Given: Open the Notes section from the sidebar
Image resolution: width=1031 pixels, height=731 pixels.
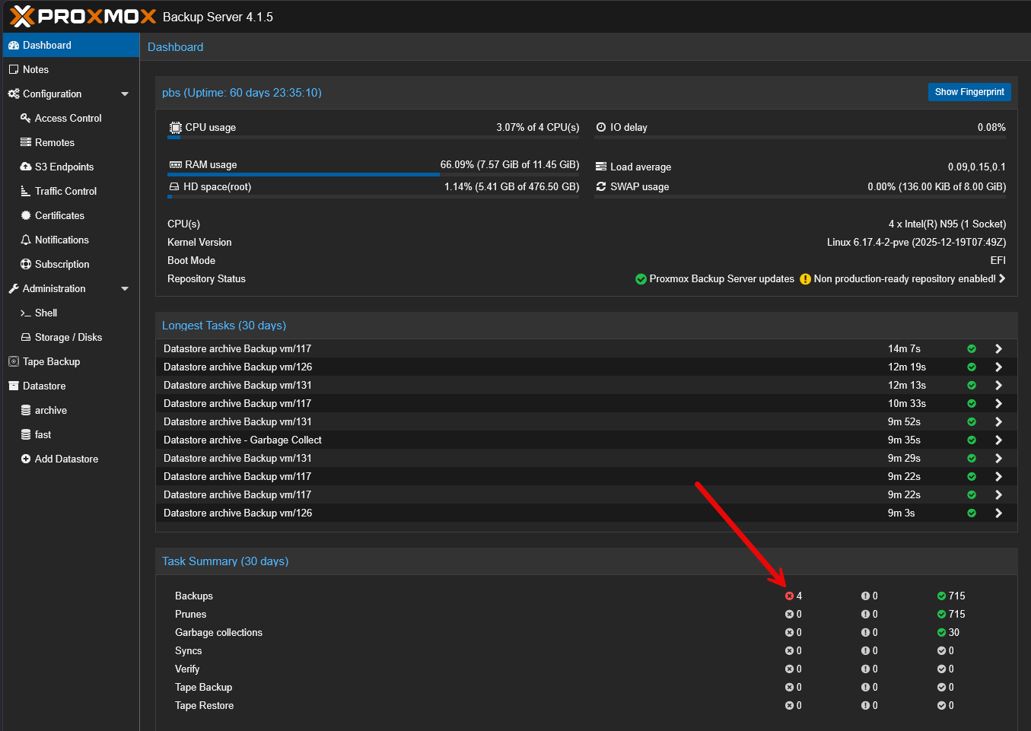Looking at the screenshot, I should pos(35,69).
